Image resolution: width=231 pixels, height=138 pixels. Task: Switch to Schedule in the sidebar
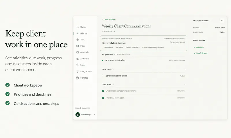[x=85, y=52]
